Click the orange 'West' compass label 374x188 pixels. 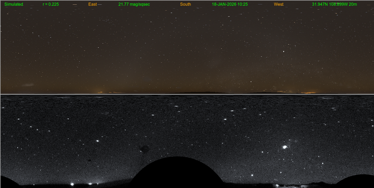click(279, 4)
